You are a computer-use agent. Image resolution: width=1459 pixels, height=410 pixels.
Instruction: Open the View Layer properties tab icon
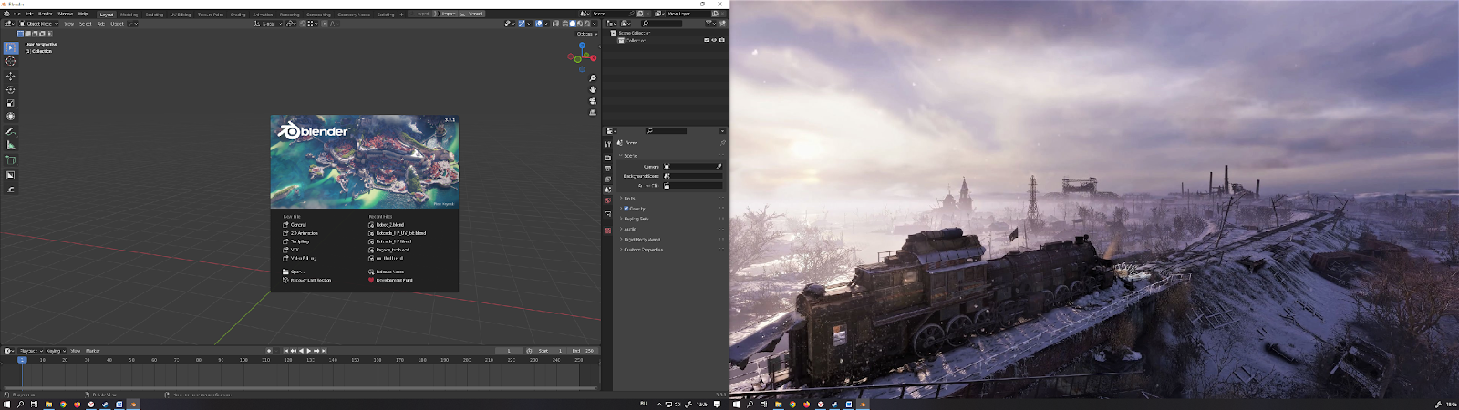(608, 179)
